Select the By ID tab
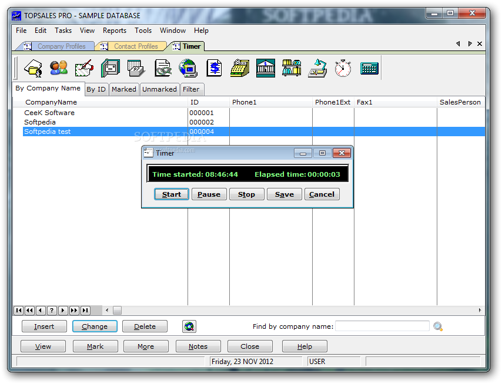The width and height of the screenshot is (502, 384). pyautogui.click(x=96, y=89)
